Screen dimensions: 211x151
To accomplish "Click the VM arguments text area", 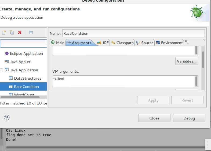I will tap(124, 81).
